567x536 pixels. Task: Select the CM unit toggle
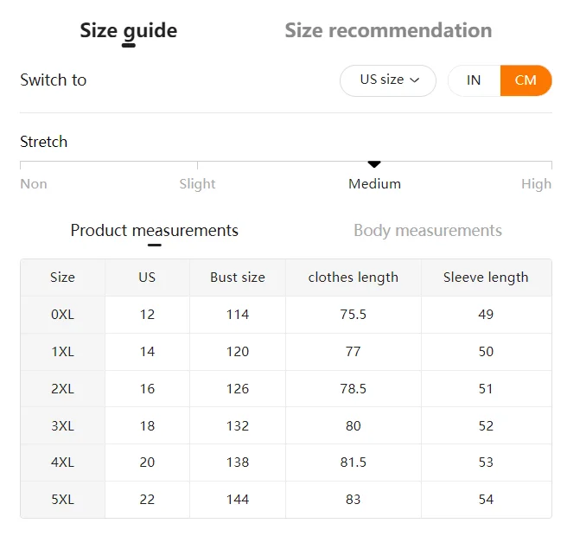click(526, 80)
